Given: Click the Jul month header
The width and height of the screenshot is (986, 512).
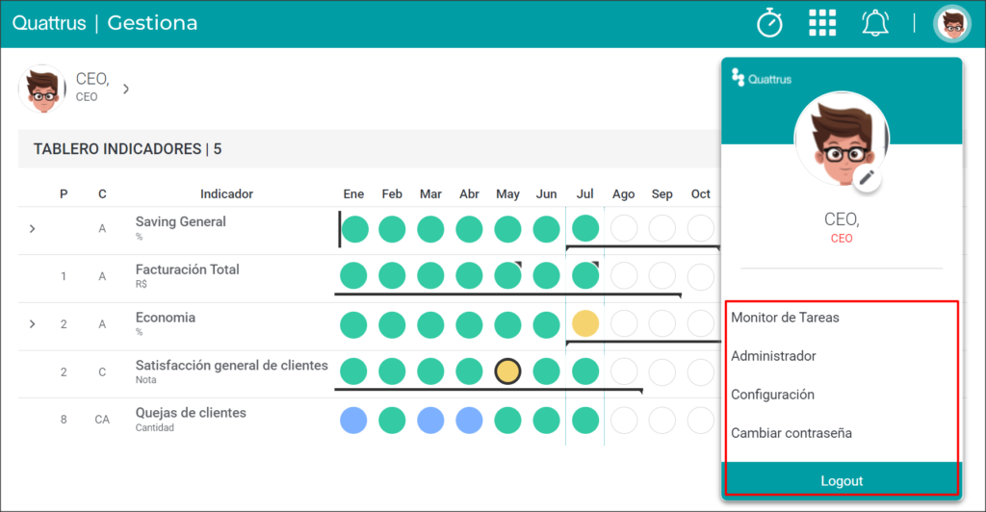Looking at the screenshot, I should tap(585, 194).
